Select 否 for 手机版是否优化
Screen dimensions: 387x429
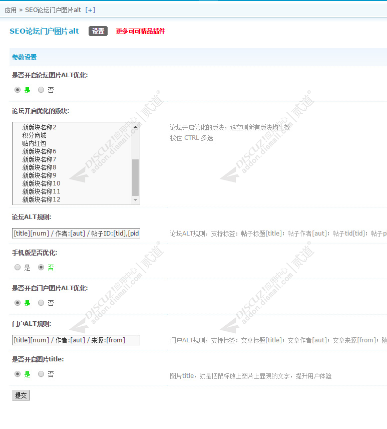[41, 267]
